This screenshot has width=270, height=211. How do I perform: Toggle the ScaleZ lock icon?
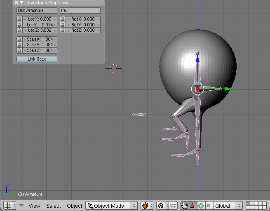click(x=19, y=50)
